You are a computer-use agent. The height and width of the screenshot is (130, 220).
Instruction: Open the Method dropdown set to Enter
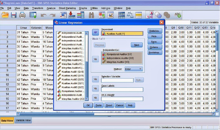tap(134, 69)
